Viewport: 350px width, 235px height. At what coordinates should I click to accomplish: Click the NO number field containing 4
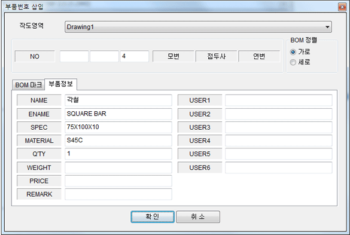[135, 56]
